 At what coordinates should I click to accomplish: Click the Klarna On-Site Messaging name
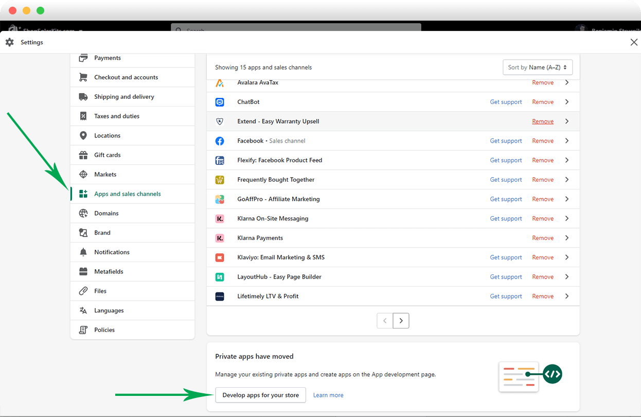click(273, 219)
